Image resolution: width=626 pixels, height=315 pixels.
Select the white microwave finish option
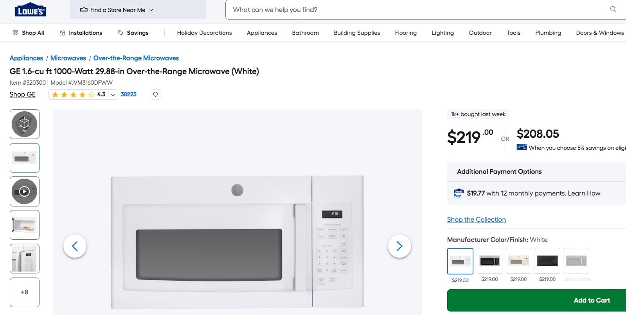coord(460,261)
